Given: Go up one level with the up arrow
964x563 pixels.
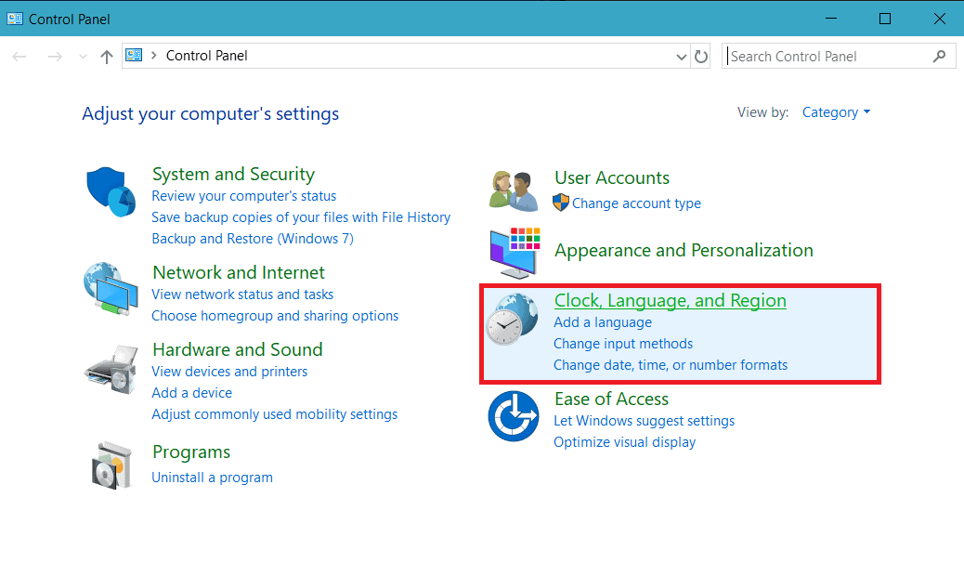Looking at the screenshot, I should click(x=107, y=58).
